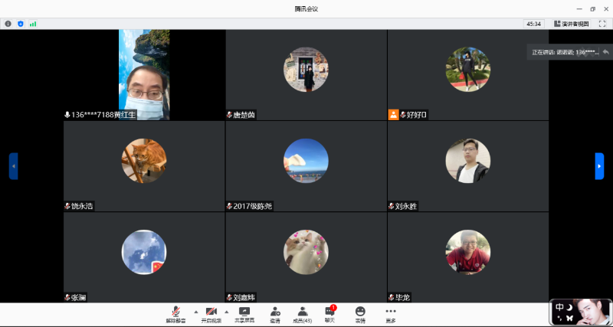Viewport: 613px width, 327px height.
Task: Select 刘永胜 participant avatar
Action: 468,161
